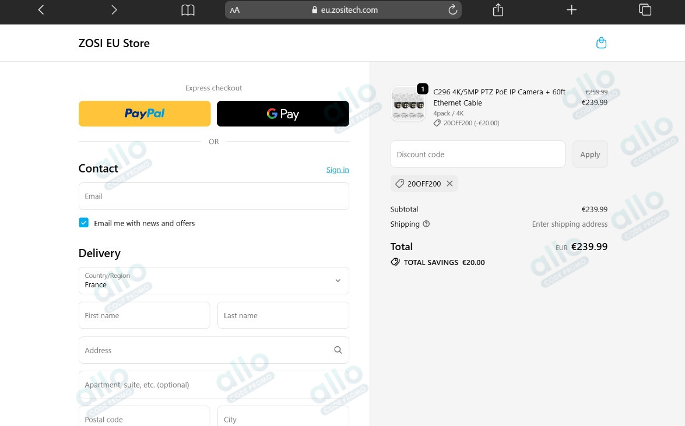Click the camera product thumbnail
Viewport: 685px width, 426px height.
point(408,104)
